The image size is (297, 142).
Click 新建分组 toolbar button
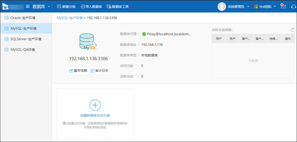click(x=66, y=7)
